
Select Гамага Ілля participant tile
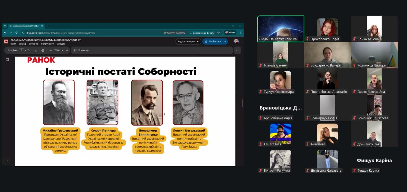point(281,134)
